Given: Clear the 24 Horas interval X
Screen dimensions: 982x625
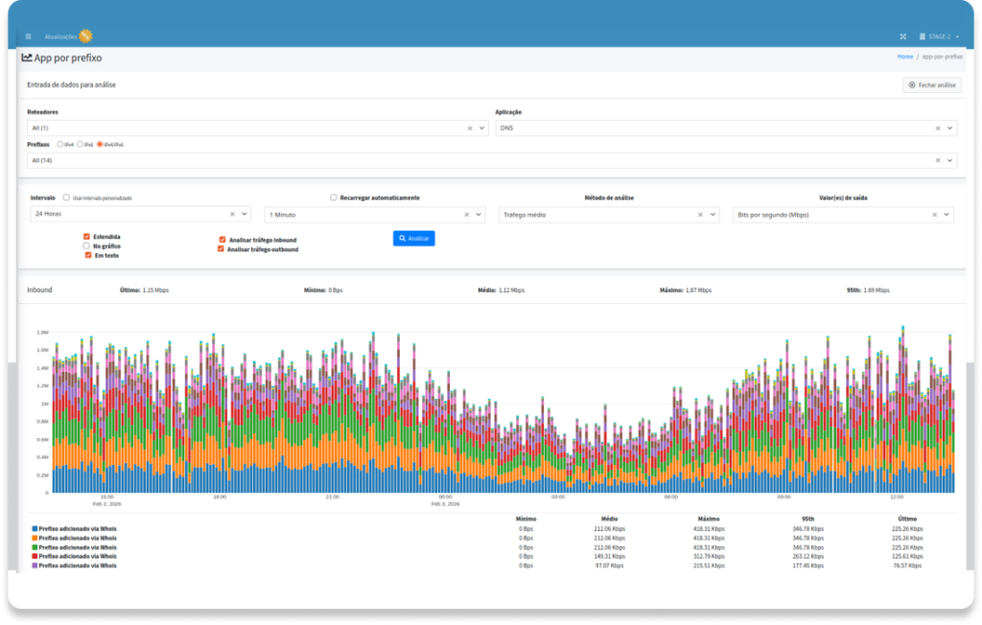Looking at the screenshot, I should 232,215.
